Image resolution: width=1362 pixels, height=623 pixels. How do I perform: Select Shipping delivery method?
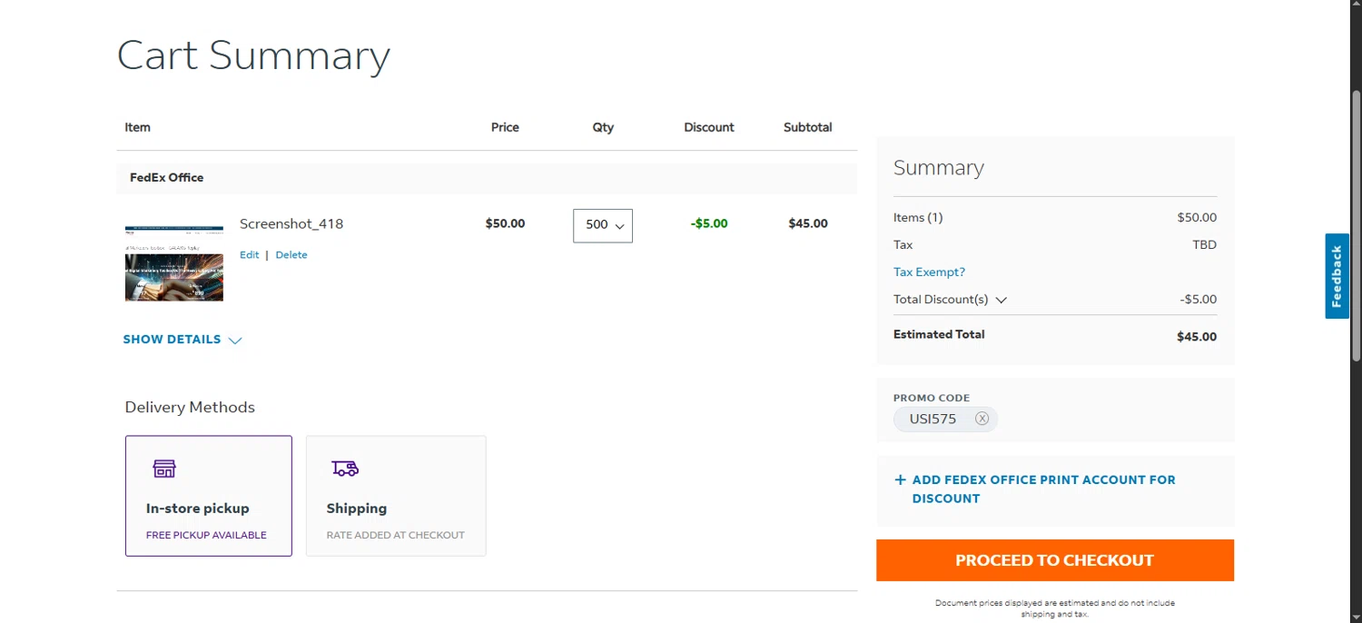396,496
